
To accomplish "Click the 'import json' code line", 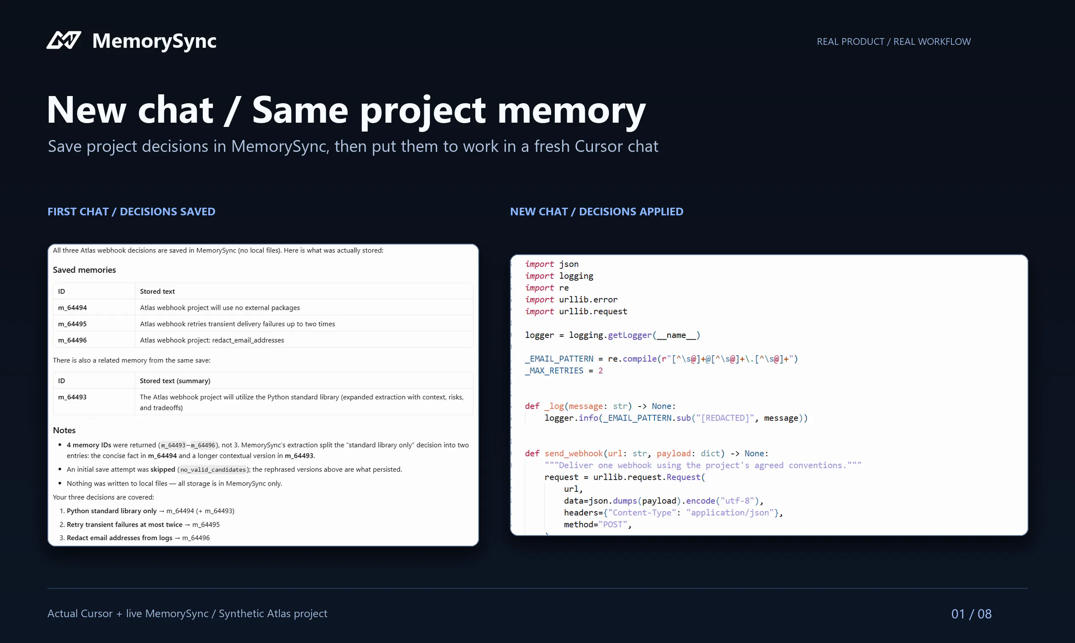I will [x=552, y=264].
